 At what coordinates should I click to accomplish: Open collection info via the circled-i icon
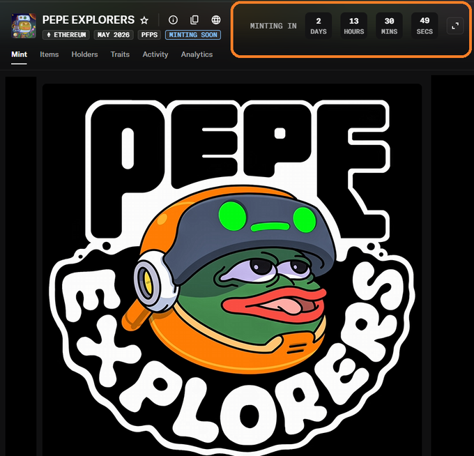pyautogui.click(x=173, y=20)
